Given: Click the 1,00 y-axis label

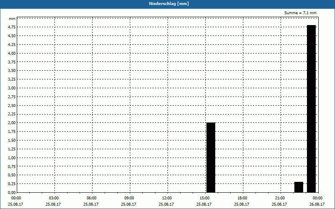Looking at the screenshot, I should point(12,158).
